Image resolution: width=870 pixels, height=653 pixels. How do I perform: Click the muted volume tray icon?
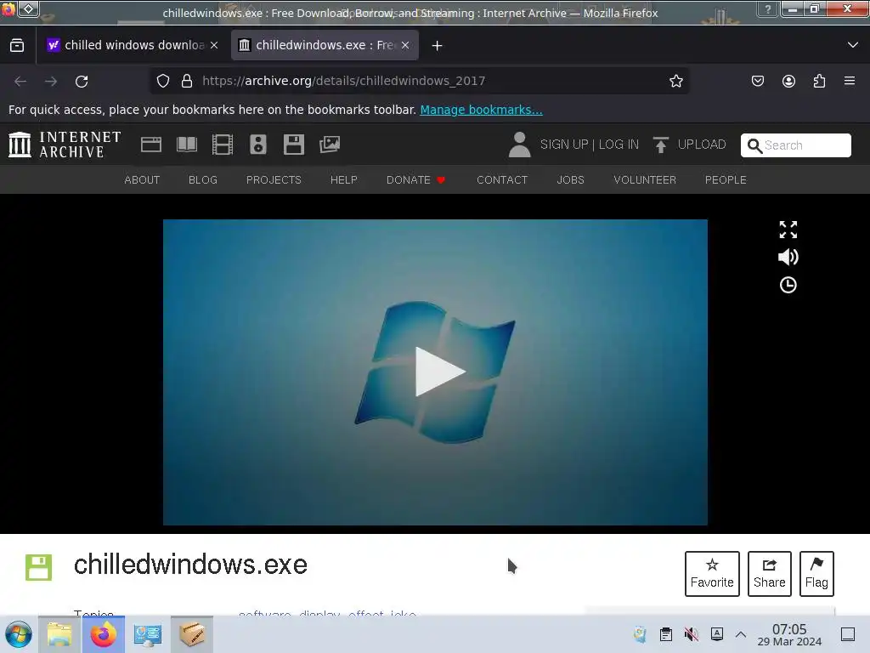click(x=692, y=634)
